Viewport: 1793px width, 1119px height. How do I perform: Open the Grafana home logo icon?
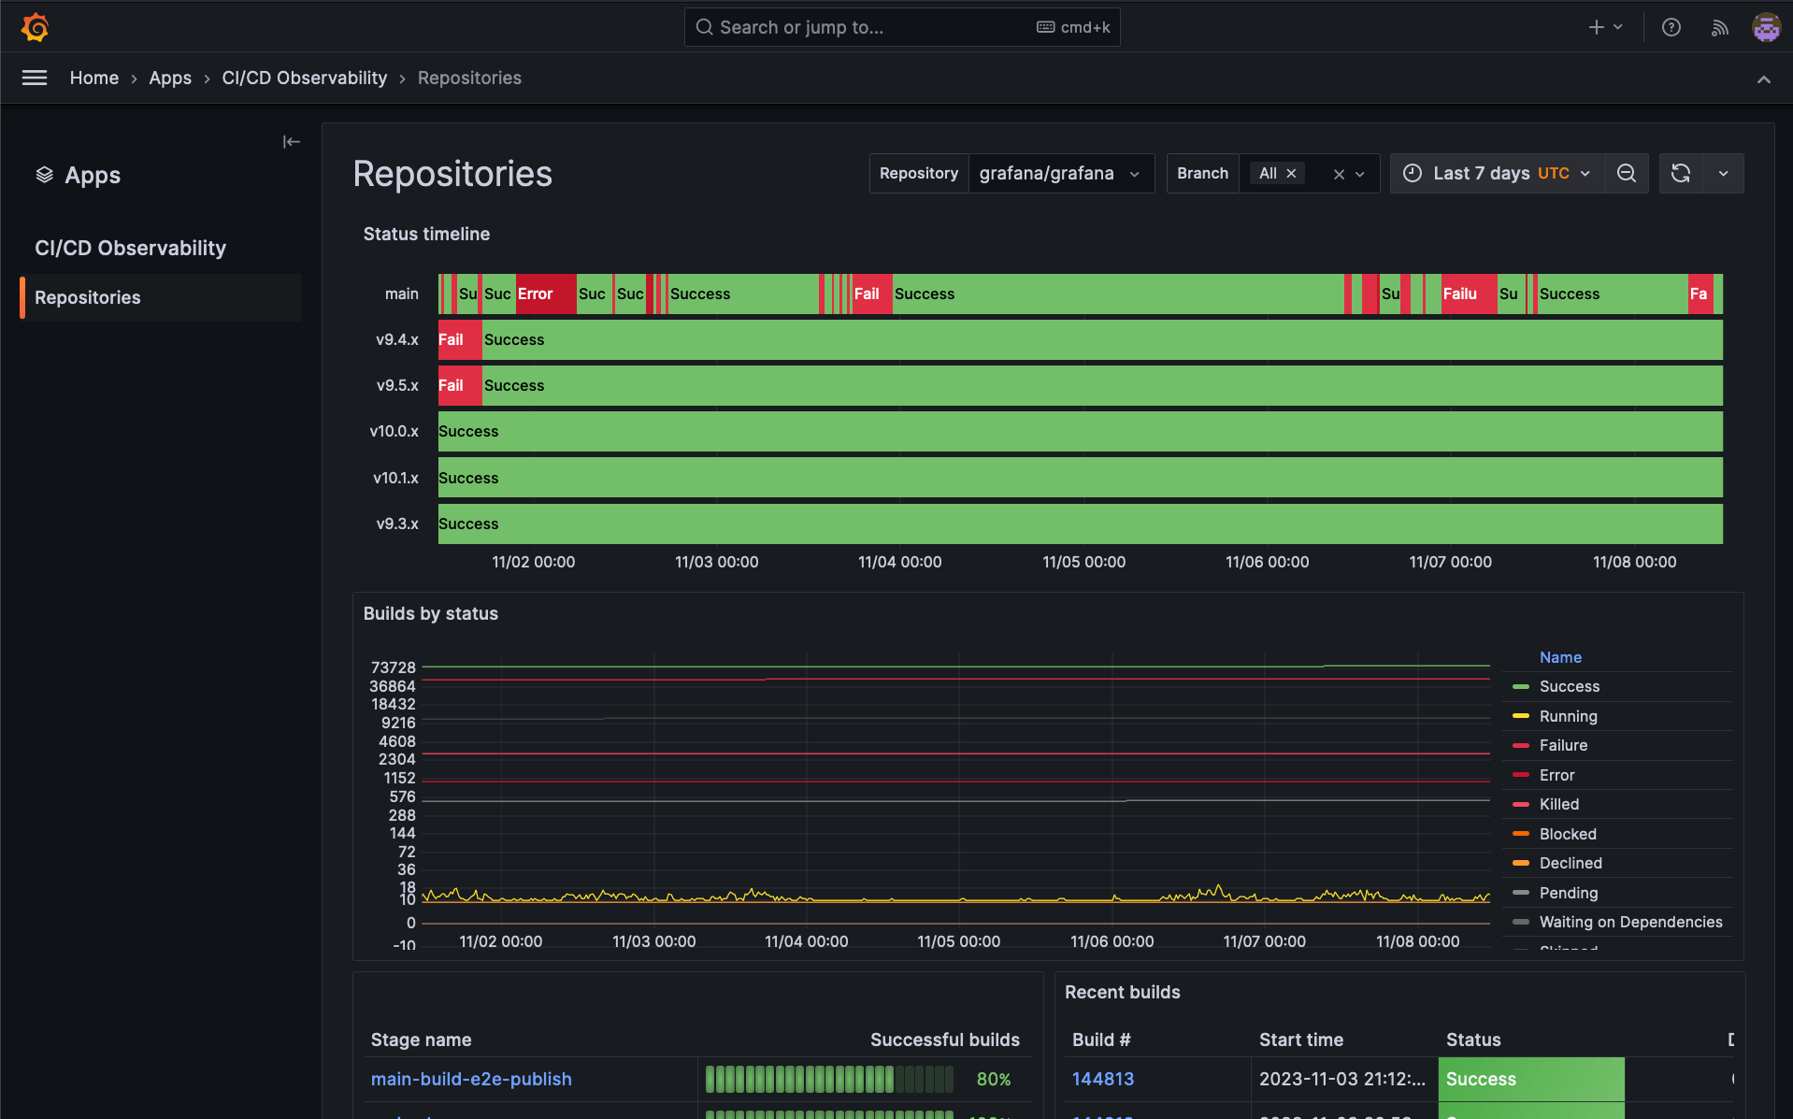tap(35, 26)
